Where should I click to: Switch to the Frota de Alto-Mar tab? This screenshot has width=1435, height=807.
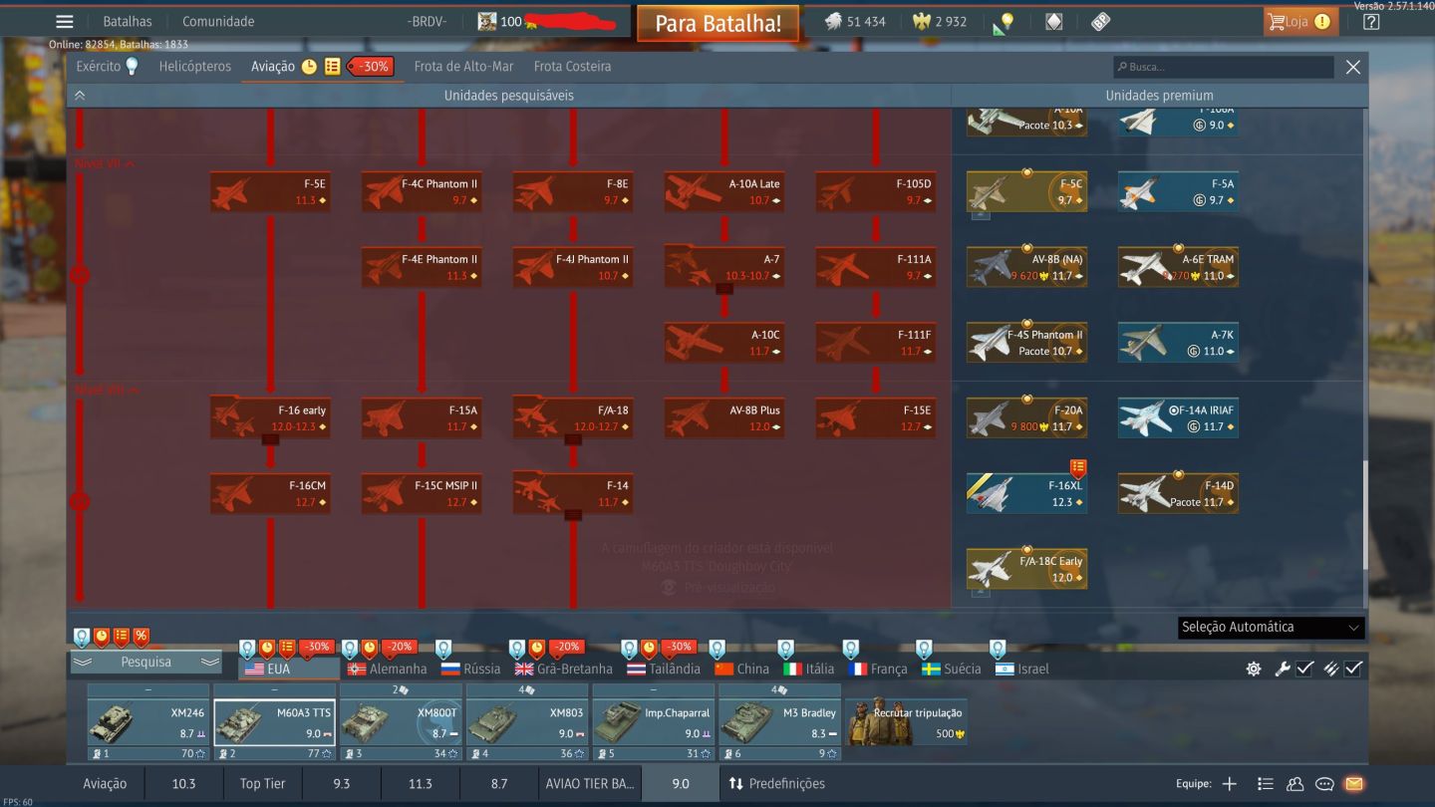tap(463, 67)
